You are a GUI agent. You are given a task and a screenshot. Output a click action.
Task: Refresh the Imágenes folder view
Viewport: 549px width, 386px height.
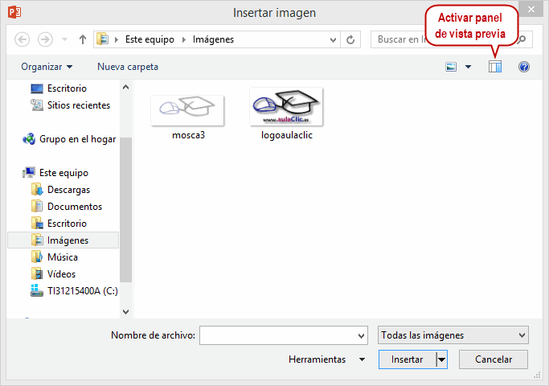350,39
